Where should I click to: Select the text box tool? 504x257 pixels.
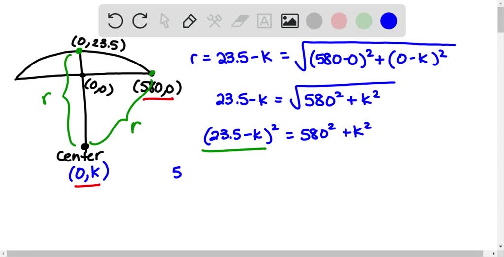[264, 21]
